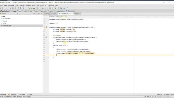
Task: Click the sbar() structure breadcrumb above code
Action: 64,17
